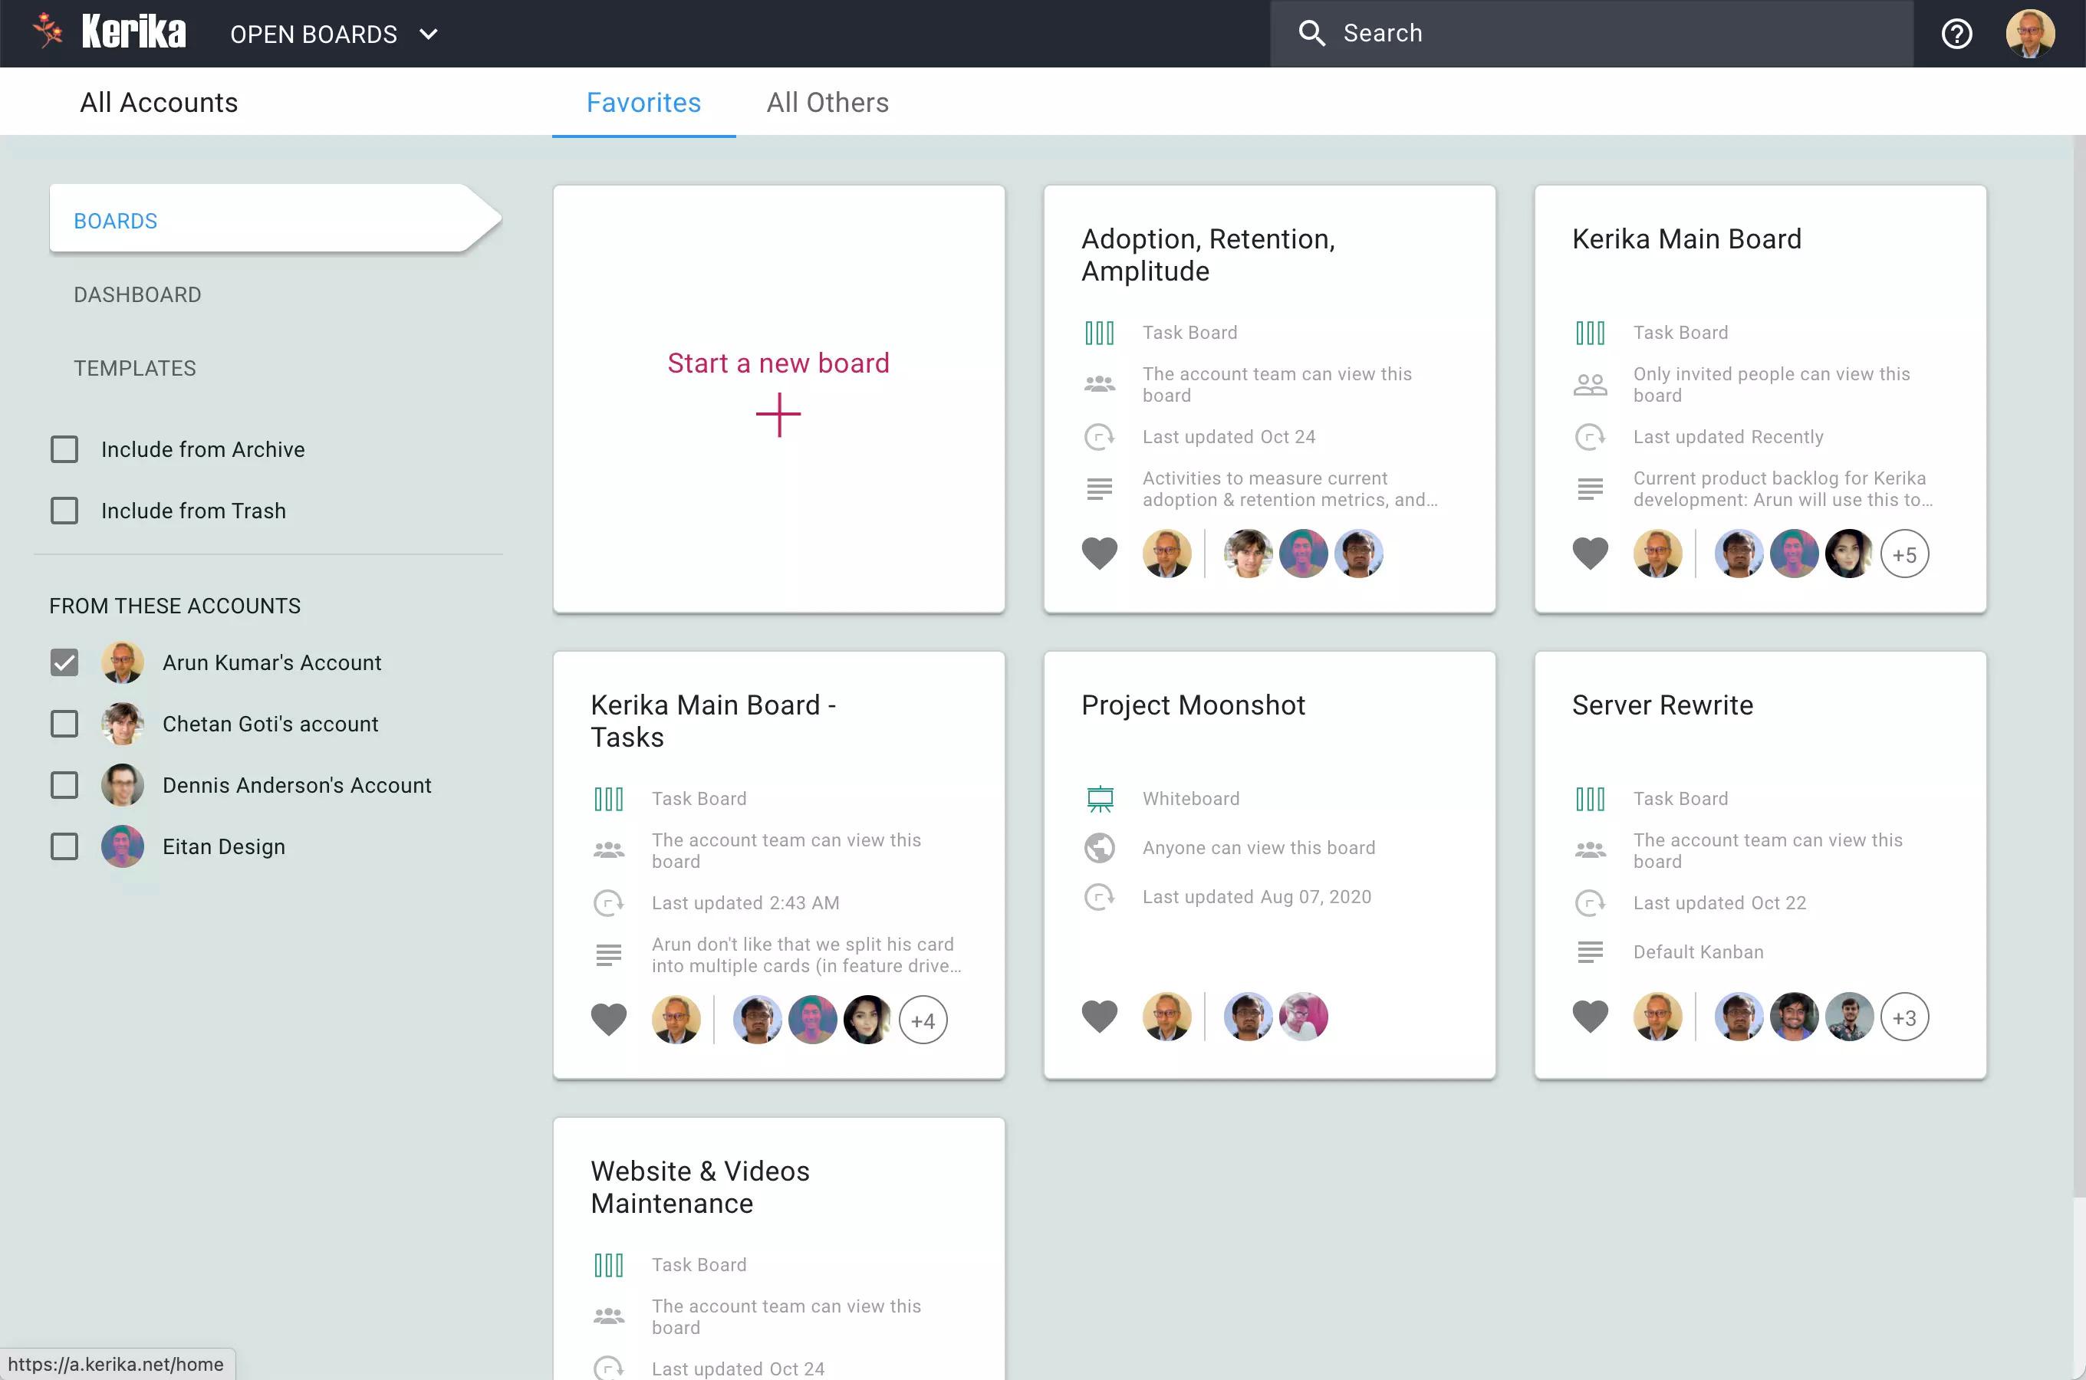Click Chetan Goti's account label

[270, 724]
